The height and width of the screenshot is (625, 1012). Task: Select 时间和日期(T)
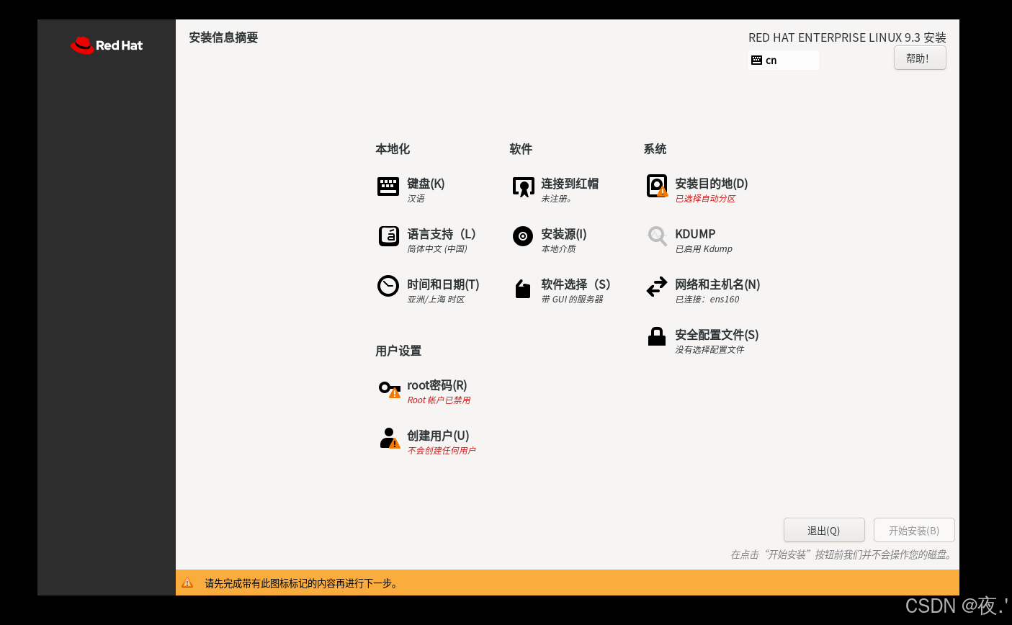tap(443, 284)
